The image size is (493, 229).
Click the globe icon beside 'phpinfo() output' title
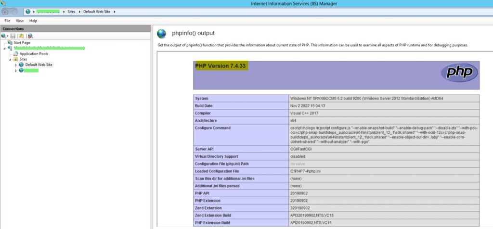coord(162,34)
